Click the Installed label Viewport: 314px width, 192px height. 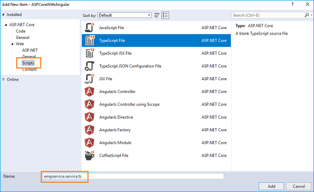point(14,15)
